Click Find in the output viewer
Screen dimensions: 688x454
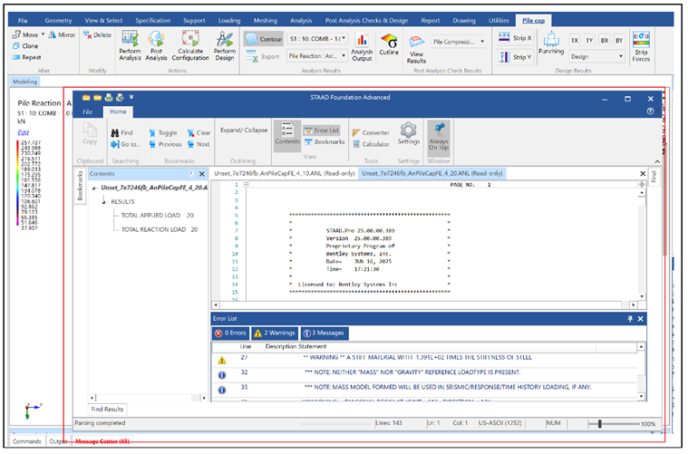(x=122, y=132)
